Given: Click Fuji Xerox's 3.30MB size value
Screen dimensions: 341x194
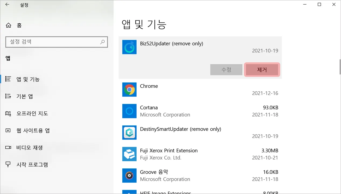Looking at the screenshot, I should tap(270, 150).
